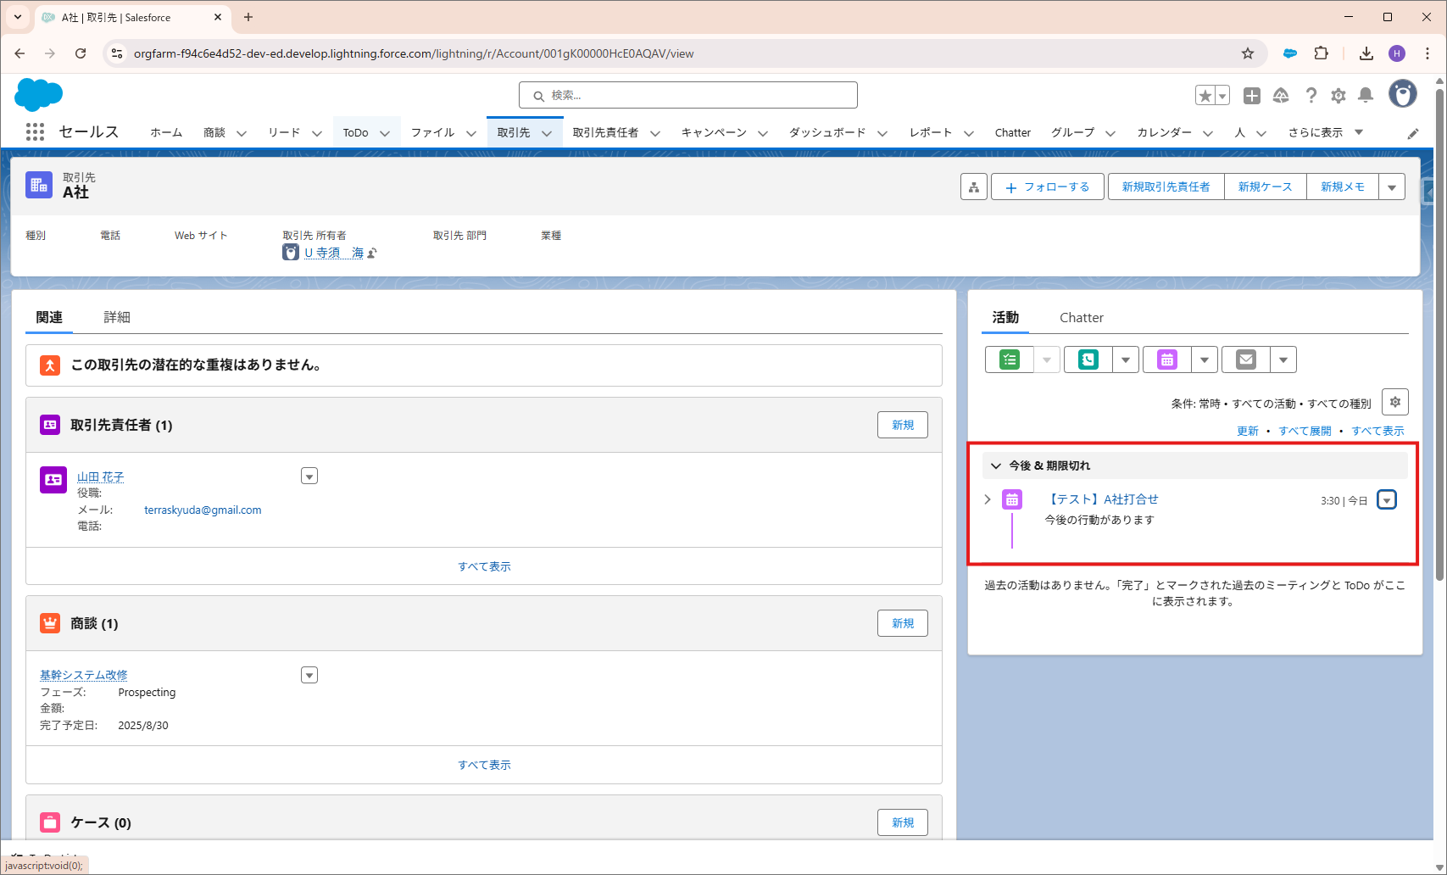Screen dimensions: 1447x875
Task: Open browser downloads icon
Action: (x=1366, y=53)
